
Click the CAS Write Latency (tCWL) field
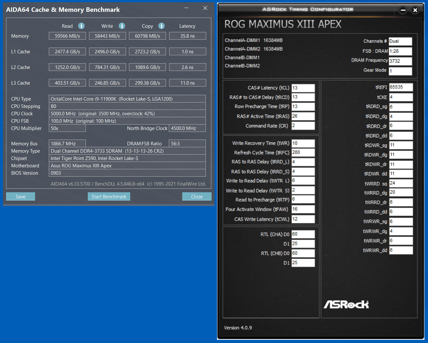303,219
